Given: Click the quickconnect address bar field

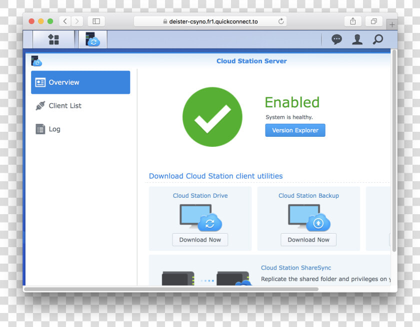Looking at the screenshot, I should 210,21.
